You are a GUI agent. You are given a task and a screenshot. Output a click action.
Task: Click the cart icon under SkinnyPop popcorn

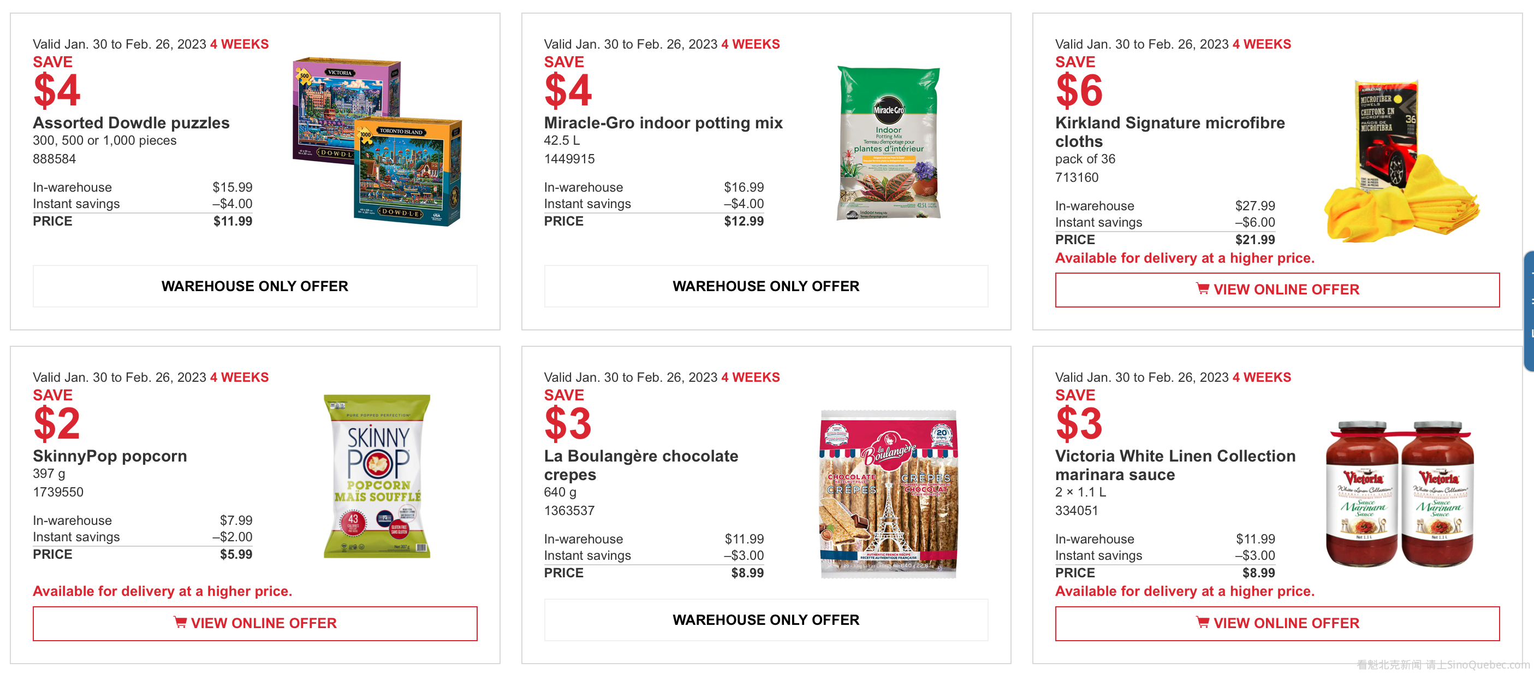click(180, 622)
